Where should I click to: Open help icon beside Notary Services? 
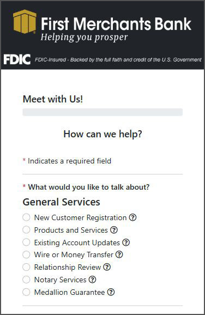(x=92, y=280)
